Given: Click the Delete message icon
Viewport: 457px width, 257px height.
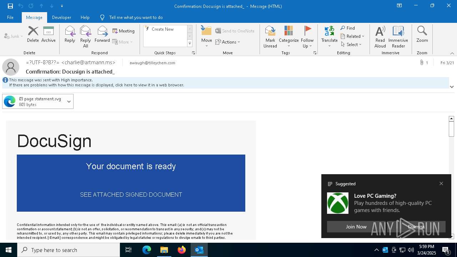Looking at the screenshot, I should 33,35.
